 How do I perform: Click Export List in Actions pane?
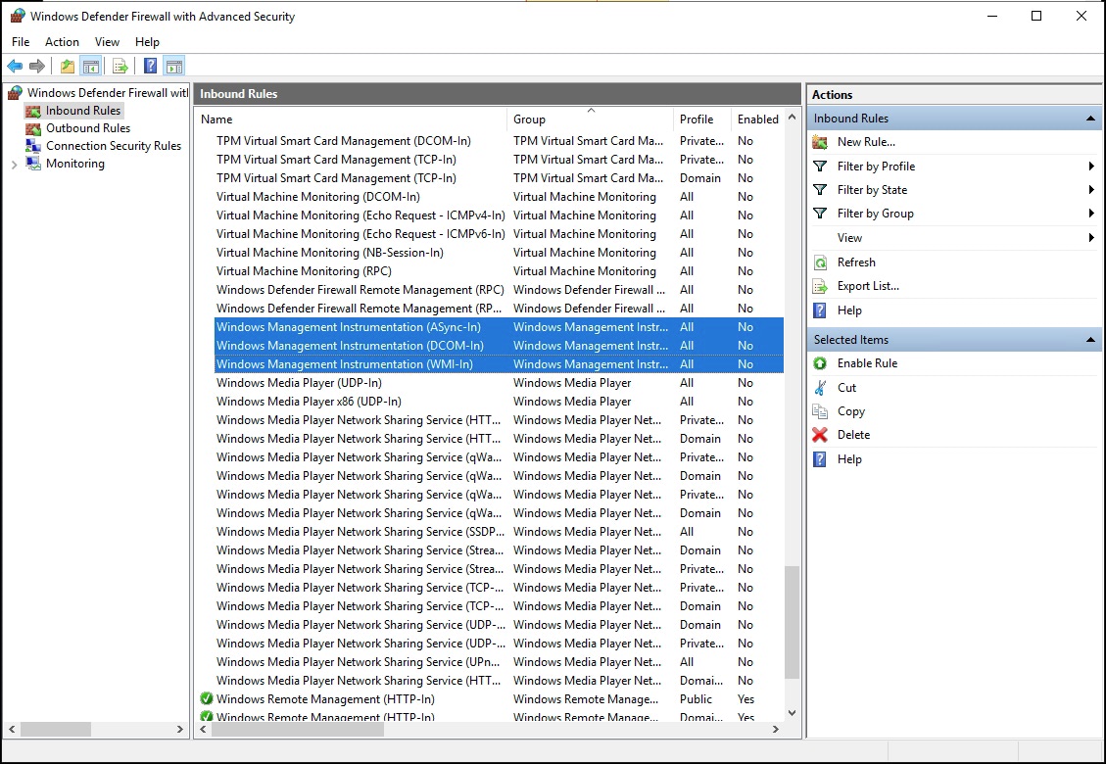tap(868, 286)
